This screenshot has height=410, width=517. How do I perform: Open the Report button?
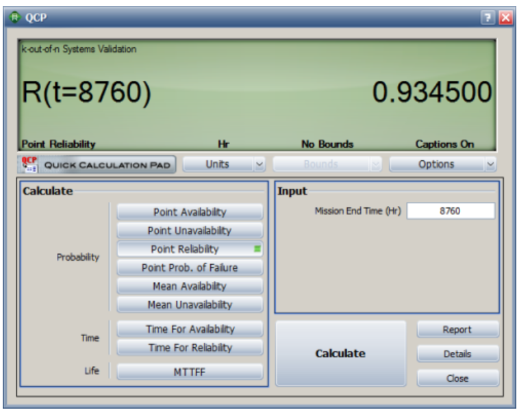457,329
